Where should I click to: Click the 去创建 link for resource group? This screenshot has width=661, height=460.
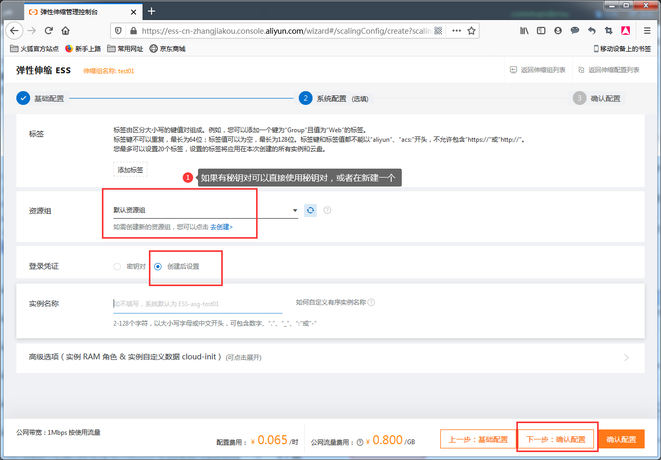pos(221,227)
